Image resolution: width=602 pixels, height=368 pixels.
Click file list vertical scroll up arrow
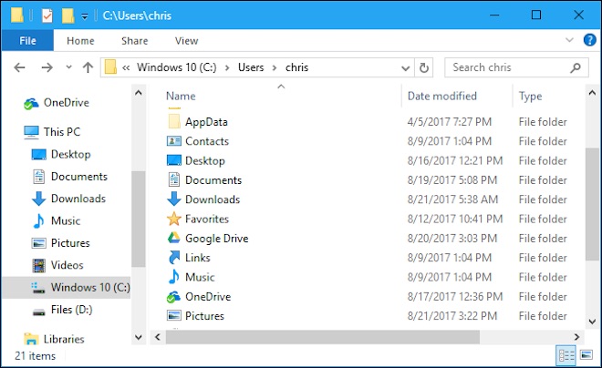click(592, 93)
